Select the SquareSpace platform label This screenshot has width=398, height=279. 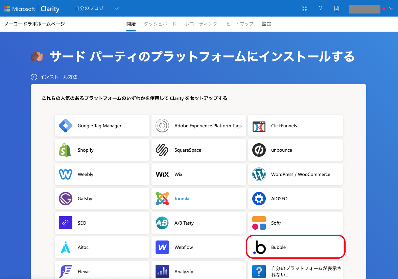click(x=188, y=150)
